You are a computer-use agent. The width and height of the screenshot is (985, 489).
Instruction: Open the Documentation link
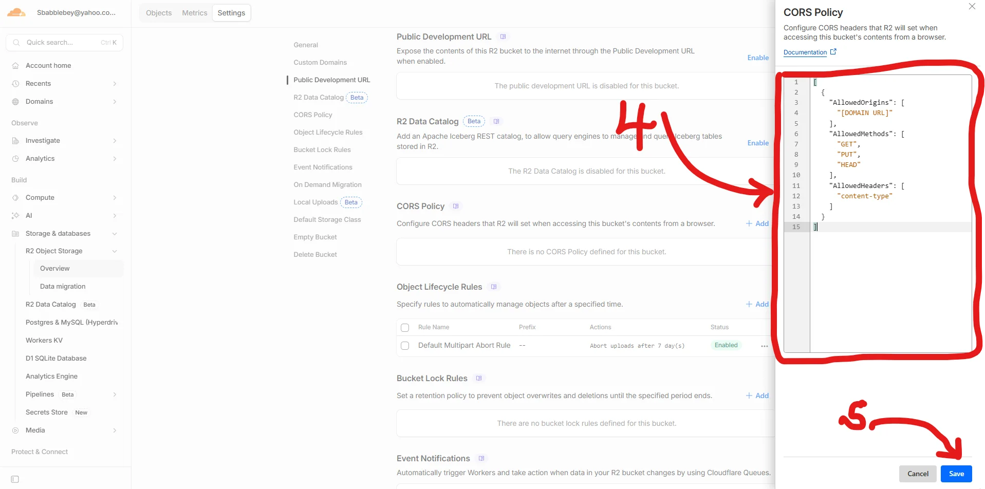[805, 52]
